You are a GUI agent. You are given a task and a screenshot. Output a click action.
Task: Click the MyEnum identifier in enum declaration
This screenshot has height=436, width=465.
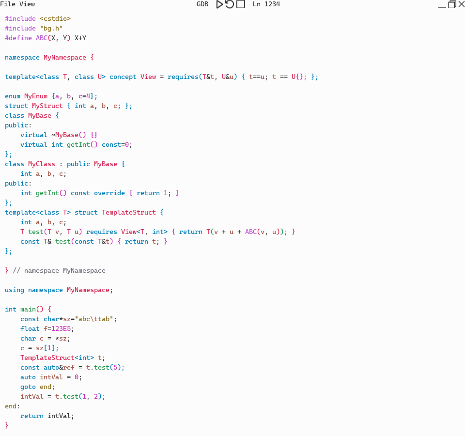[36, 96]
